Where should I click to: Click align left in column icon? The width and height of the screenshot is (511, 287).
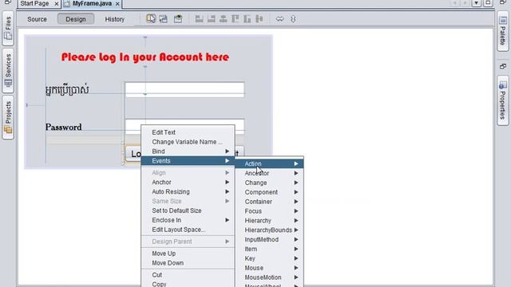[x=199, y=19]
